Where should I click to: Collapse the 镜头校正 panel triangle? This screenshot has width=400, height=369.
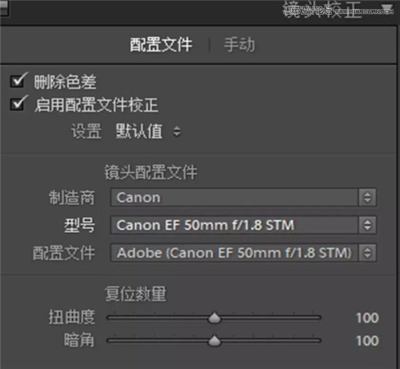[x=386, y=8]
